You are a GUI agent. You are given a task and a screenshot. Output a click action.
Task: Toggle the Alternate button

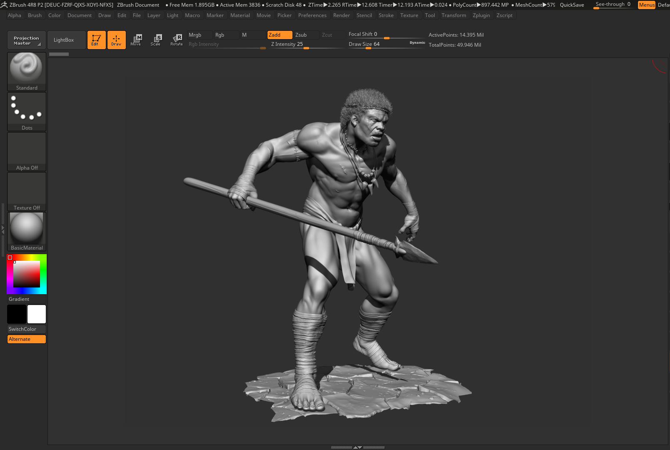pyautogui.click(x=27, y=339)
